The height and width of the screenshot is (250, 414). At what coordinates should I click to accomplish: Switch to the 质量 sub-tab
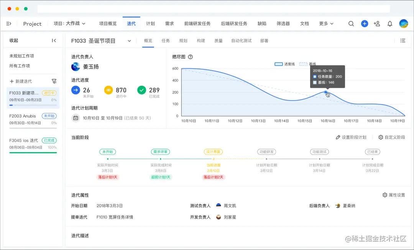219,41
